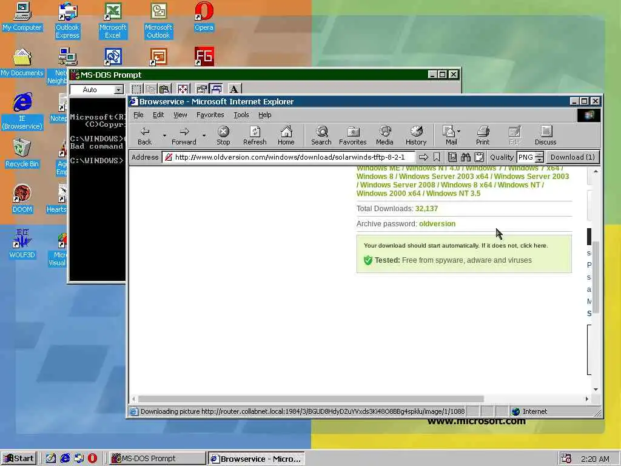Refresh the current page
The height and width of the screenshot is (466, 621).
click(x=255, y=135)
